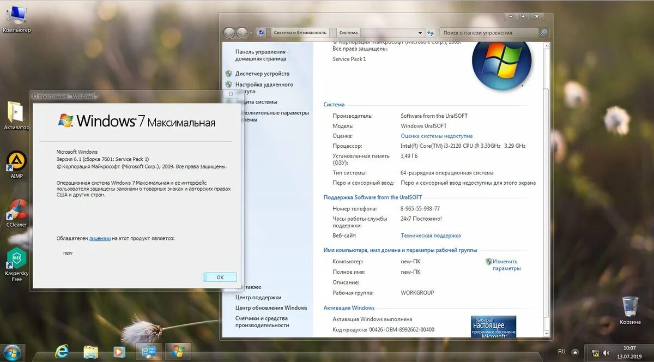Select WORKGROUP workgroup value
654x362 pixels.
pyautogui.click(x=417, y=293)
